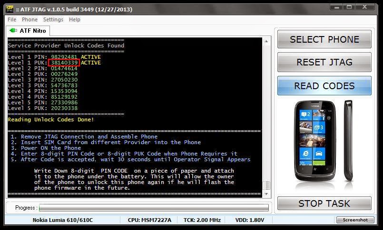
Task: Click 'TCK: 2.00 MHz' status bar entry
Action: (x=202, y=220)
